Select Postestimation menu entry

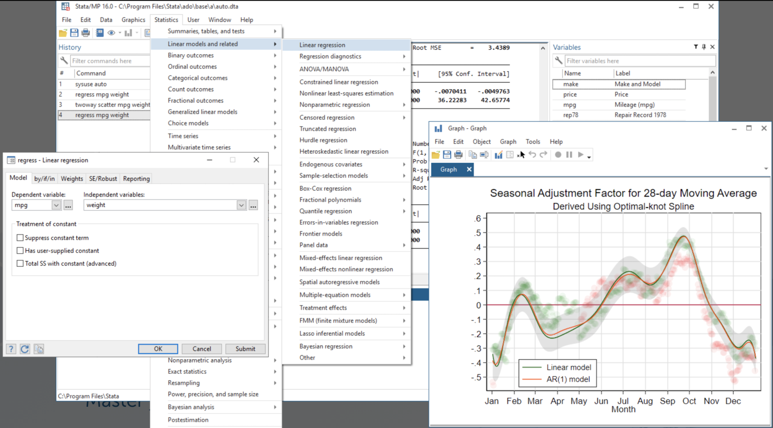click(216, 420)
